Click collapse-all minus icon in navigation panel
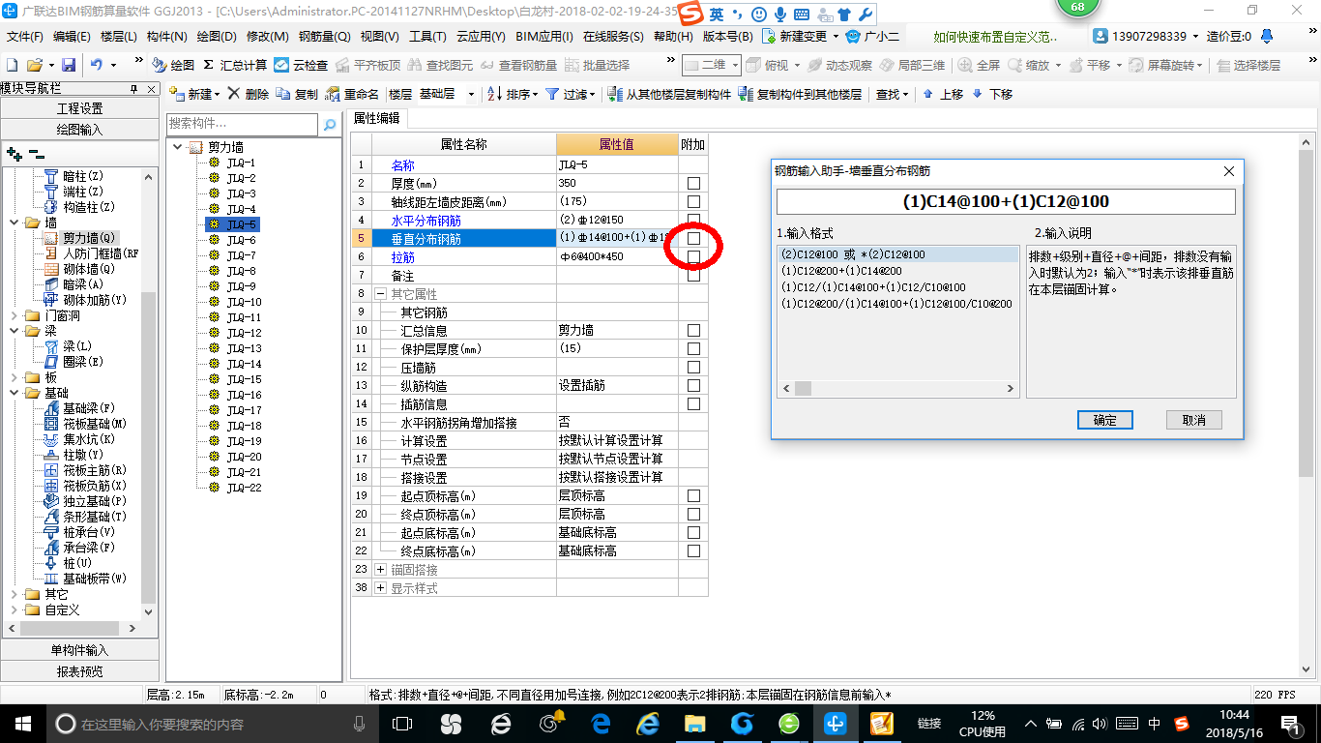Viewport: 1321px width, 743px height. point(37,153)
